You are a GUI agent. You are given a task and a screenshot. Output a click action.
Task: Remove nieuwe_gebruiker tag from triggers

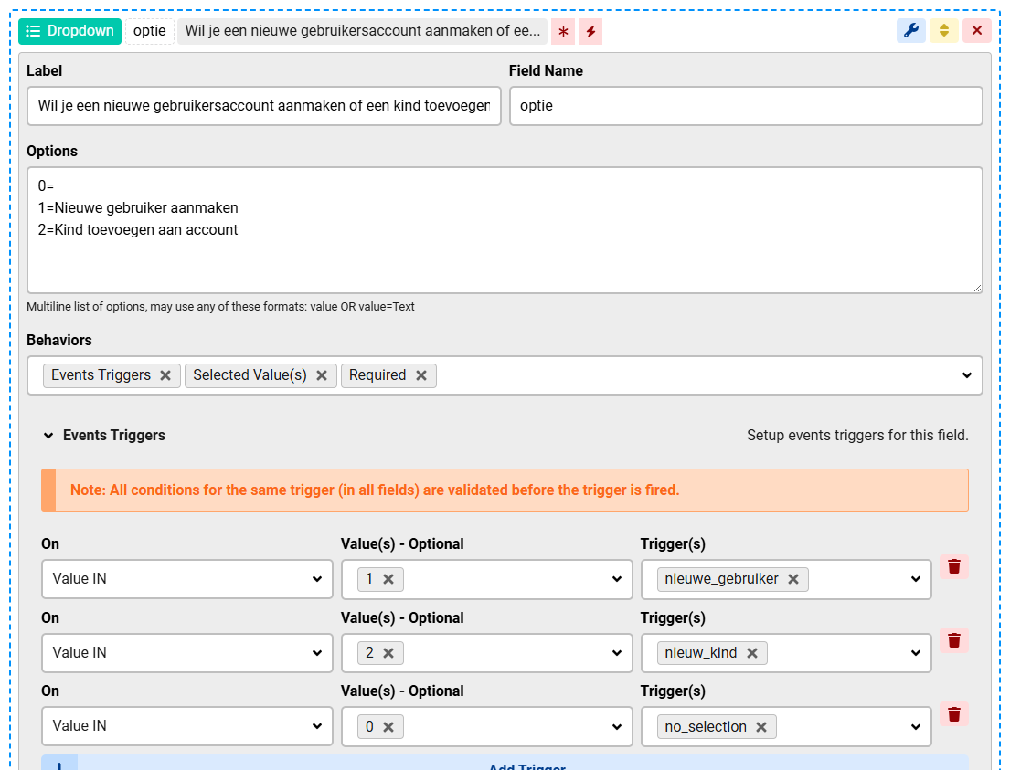click(x=793, y=579)
